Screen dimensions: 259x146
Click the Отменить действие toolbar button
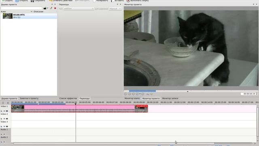pyautogui.click(x=61, y=1)
